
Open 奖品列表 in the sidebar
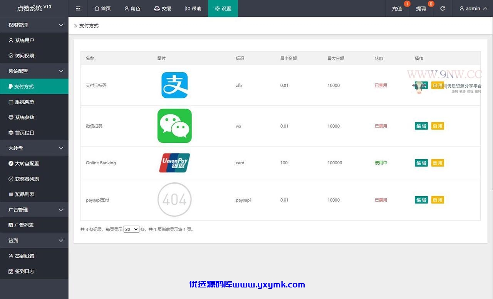[x=34, y=194]
